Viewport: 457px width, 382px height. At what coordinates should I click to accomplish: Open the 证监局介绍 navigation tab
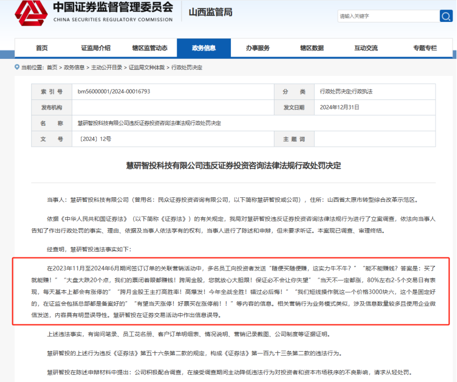[96, 48]
